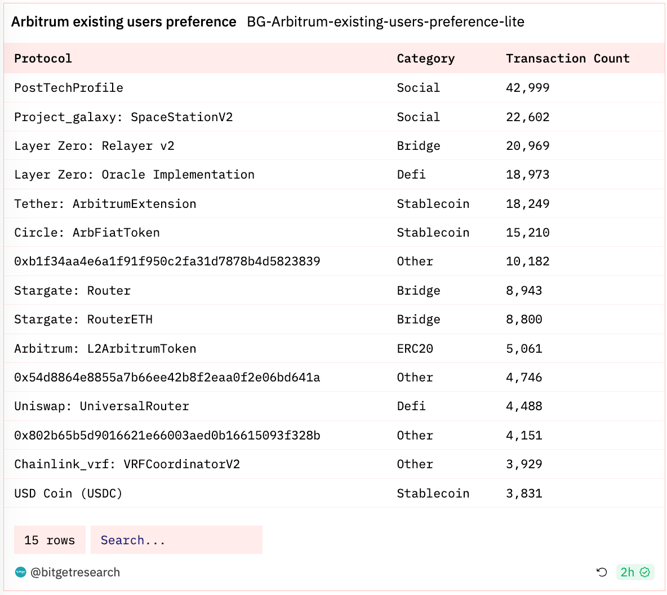667x595 pixels.
Task: Sort by Transaction Count column header
Action: [567, 59]
